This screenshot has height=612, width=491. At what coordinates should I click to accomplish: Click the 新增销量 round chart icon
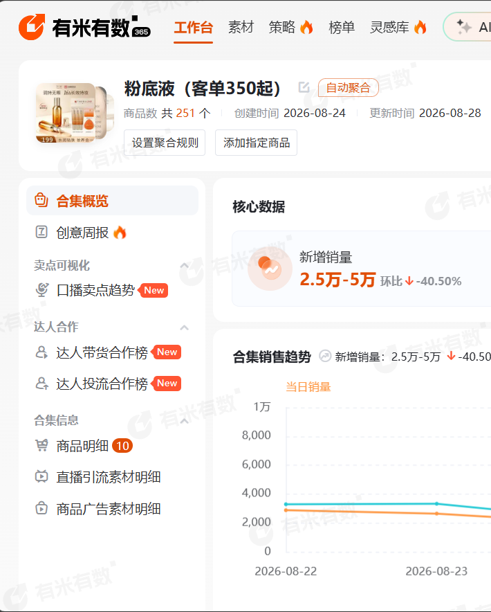point(270,269)
